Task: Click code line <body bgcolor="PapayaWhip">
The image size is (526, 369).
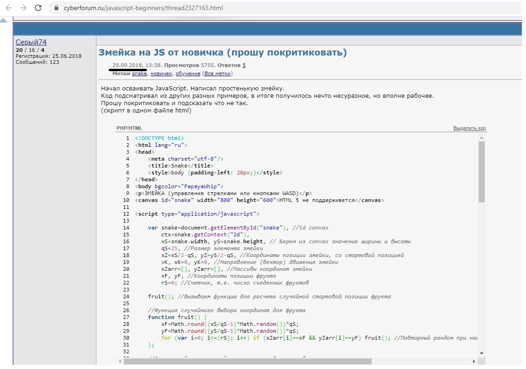Action: coord(179,186)
